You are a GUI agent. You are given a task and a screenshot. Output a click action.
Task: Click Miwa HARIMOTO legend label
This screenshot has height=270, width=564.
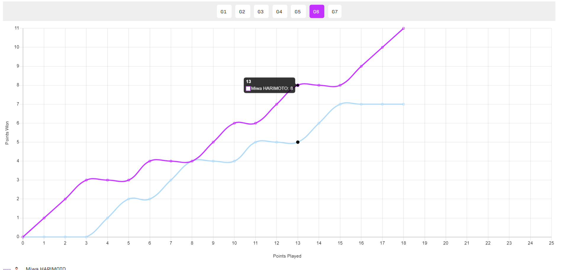pyautogui.click(x=46, y=268)
